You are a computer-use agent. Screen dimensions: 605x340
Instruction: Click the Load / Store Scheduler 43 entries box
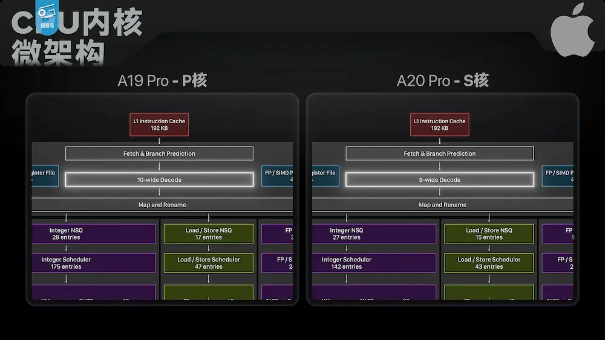489,263
